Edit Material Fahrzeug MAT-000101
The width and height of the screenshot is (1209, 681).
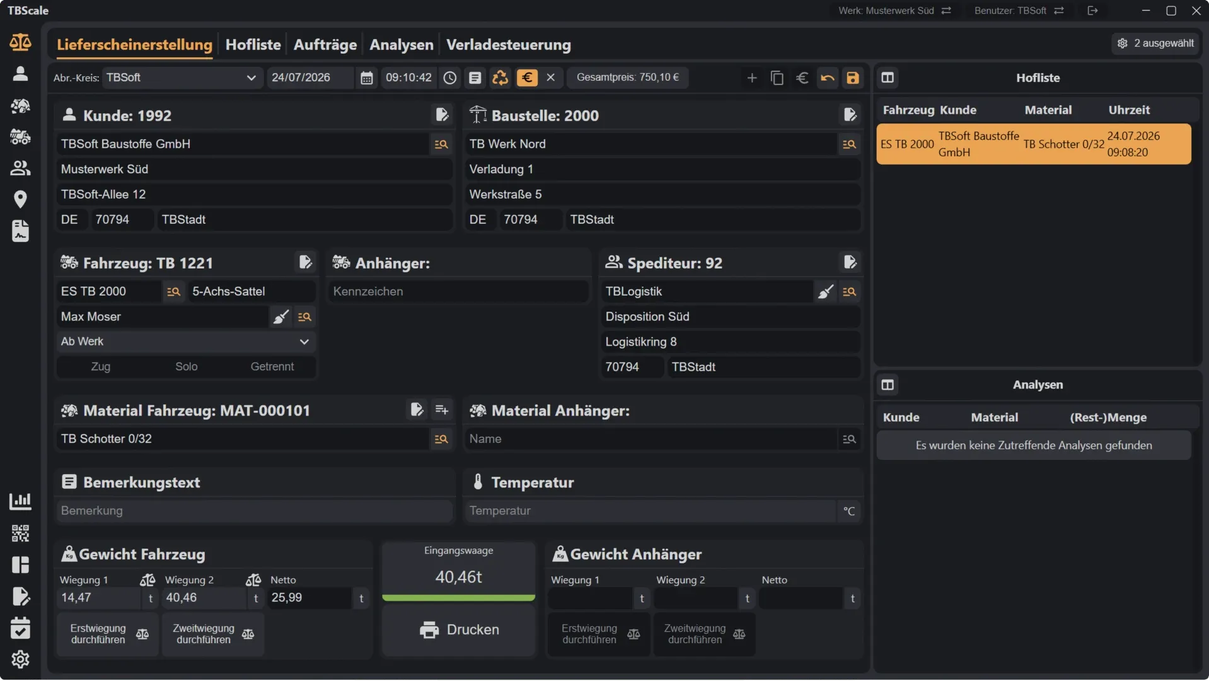click(416, 410)
